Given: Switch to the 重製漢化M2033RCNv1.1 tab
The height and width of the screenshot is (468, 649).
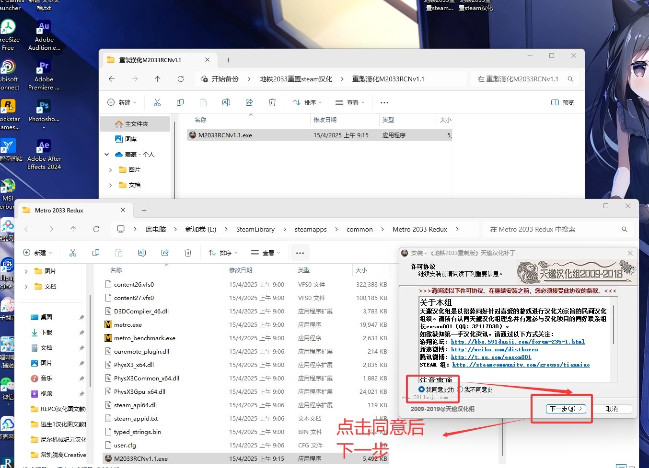Looking at the screenshot, I should pyautogui.click(x=159, y=60).
